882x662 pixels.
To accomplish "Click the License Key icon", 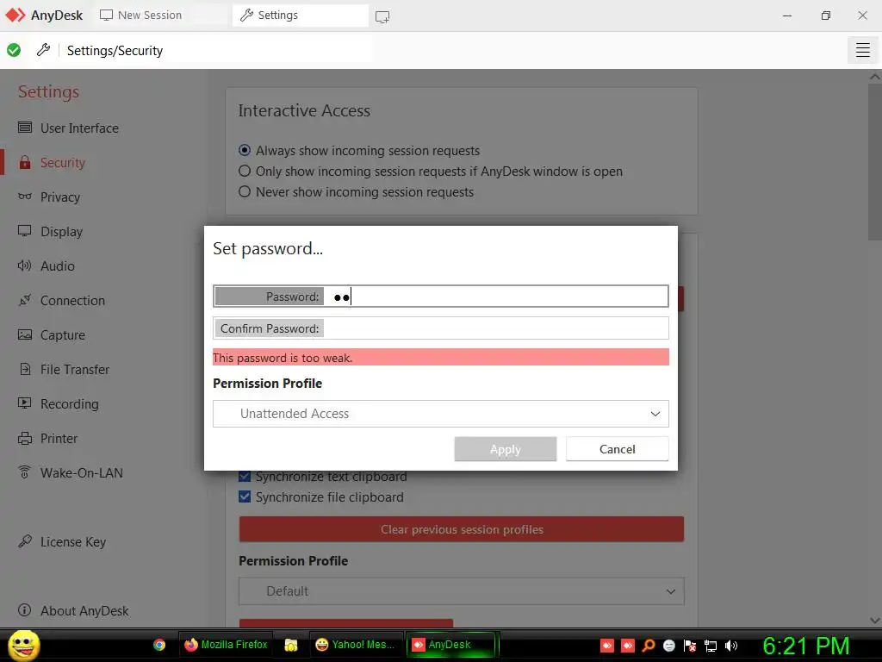I will tap(25, 541).
